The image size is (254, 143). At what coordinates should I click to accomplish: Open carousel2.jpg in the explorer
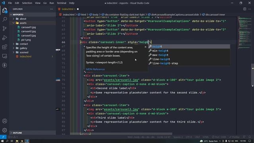tap(29, 31)
